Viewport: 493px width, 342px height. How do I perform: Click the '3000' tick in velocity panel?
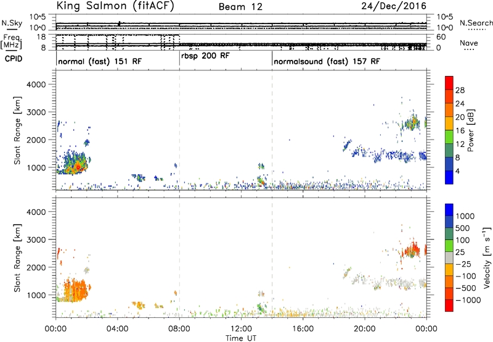coord(36,240)
